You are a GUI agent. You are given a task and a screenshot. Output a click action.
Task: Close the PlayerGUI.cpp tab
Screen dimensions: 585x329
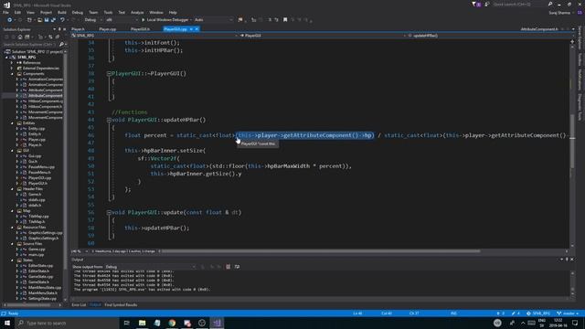(x=197, y=29)
